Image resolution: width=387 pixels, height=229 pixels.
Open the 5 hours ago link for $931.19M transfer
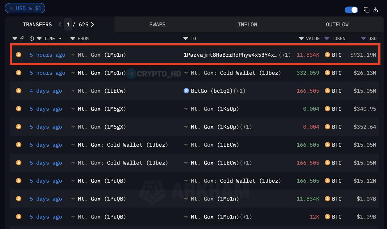47,55
